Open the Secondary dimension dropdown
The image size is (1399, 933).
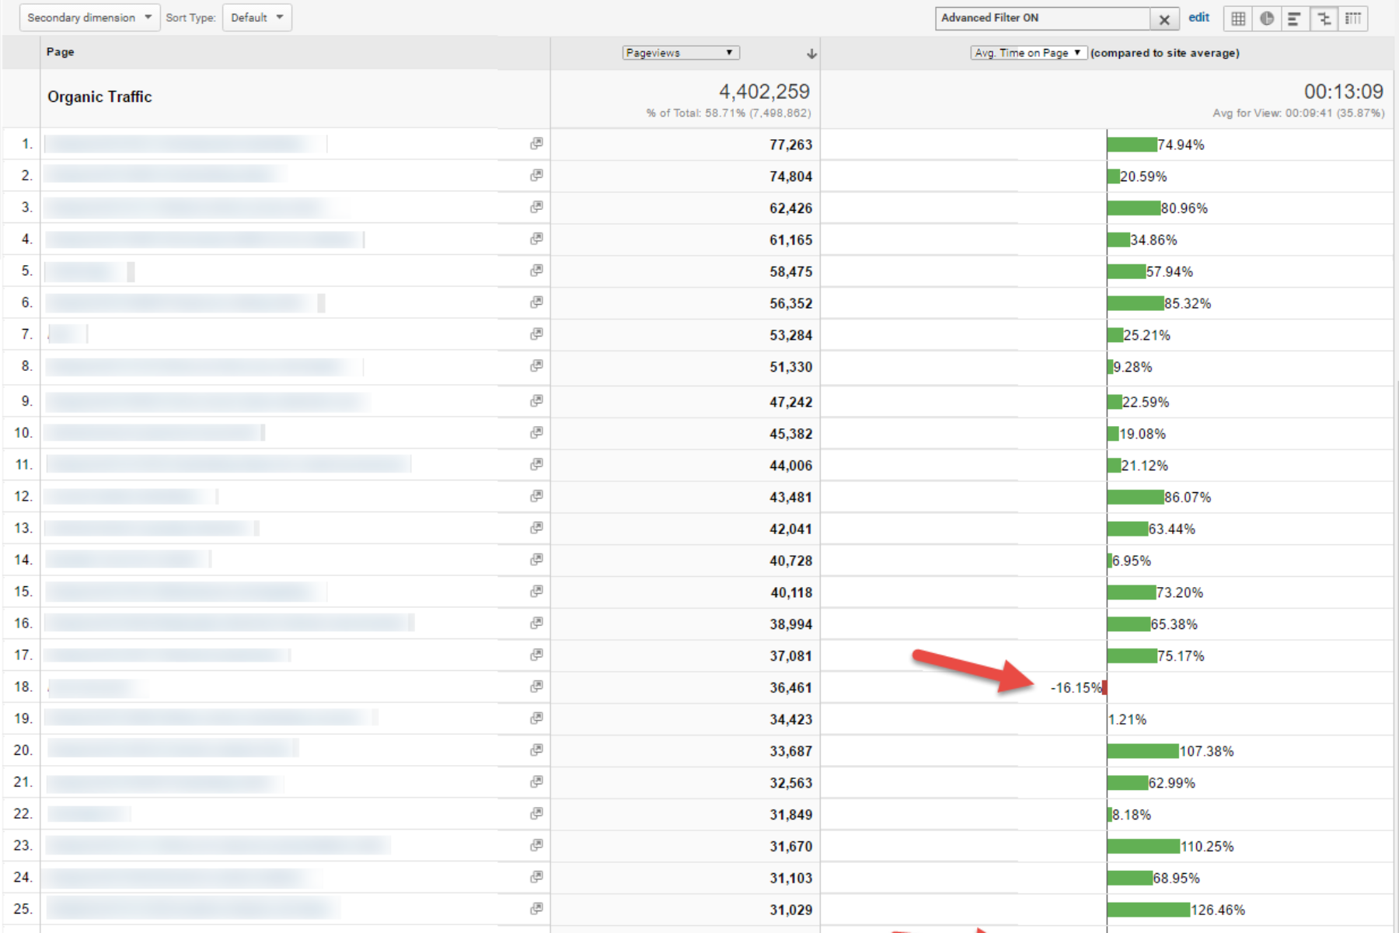[x=89, y=18]
